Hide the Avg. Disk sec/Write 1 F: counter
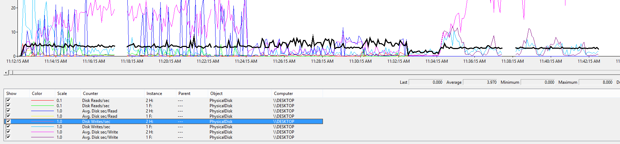The image size is (620, 144). coord(8,137)
